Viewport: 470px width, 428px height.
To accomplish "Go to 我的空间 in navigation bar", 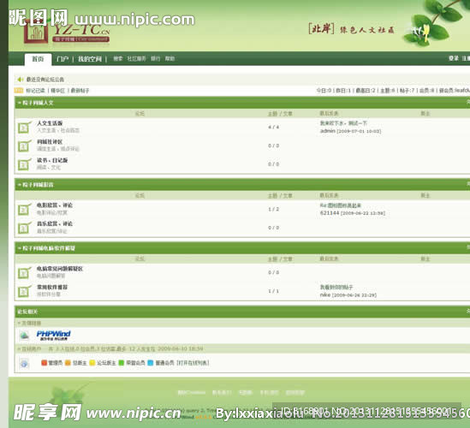I will coord(90,59).
